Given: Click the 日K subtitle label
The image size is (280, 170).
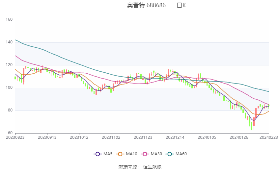Looking at the screenshot, I should 181,5.
